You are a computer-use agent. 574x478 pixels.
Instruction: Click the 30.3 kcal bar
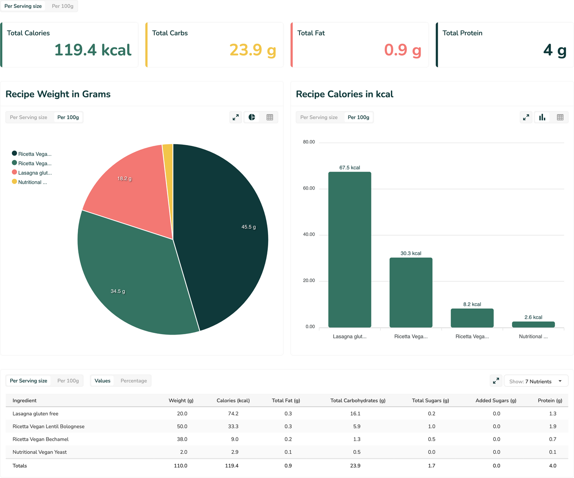pos(411,292)
